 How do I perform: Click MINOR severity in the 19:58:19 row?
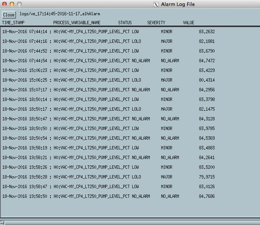point(167,148)
